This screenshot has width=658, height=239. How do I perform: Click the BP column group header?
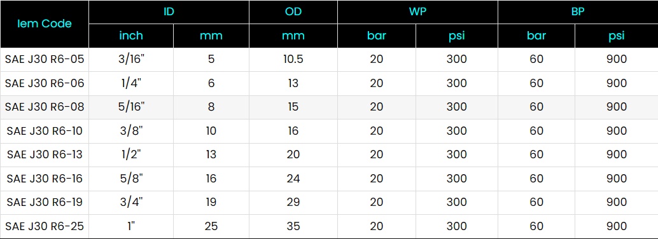[x=578, y=11]
